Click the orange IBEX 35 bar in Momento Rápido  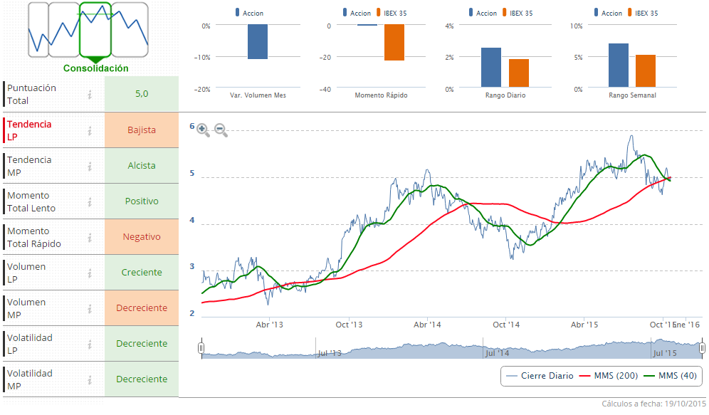394,42
